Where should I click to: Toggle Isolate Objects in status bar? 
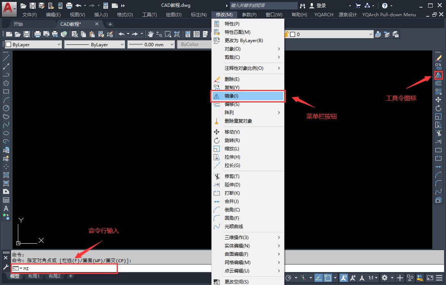click(x=410, y=277)
